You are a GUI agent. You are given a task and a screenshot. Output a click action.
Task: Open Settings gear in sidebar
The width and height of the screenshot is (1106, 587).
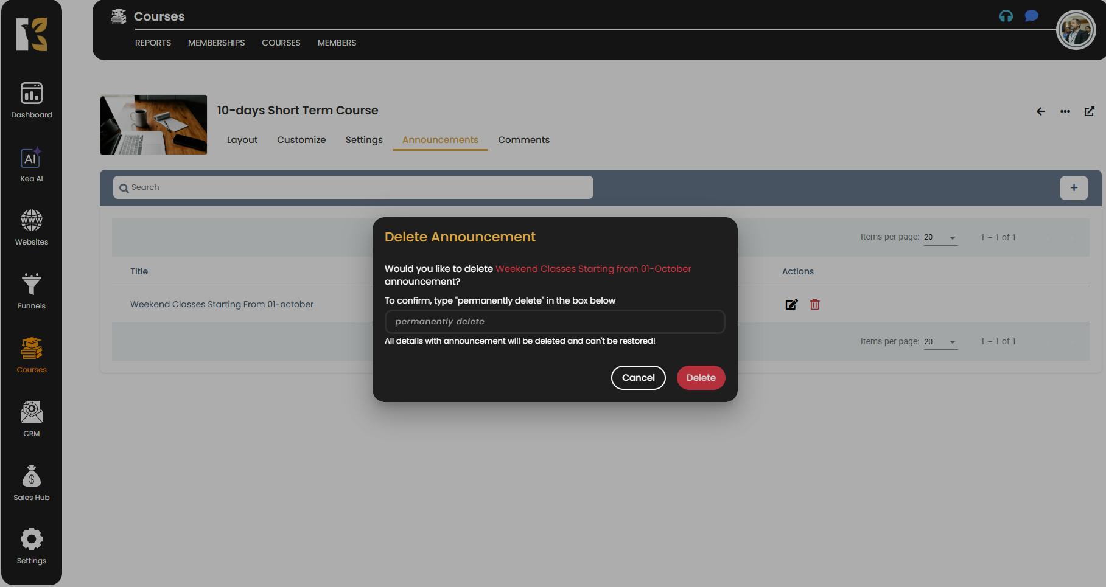31,546
